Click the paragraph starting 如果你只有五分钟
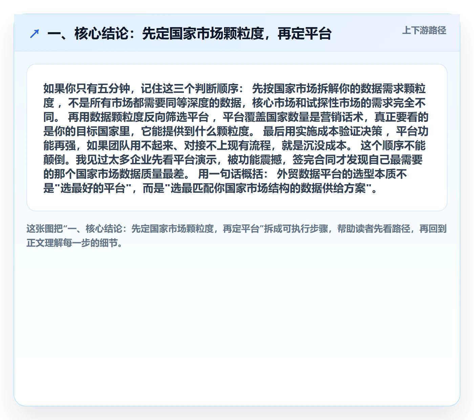 pyautogui.click(x=236, y=138)
